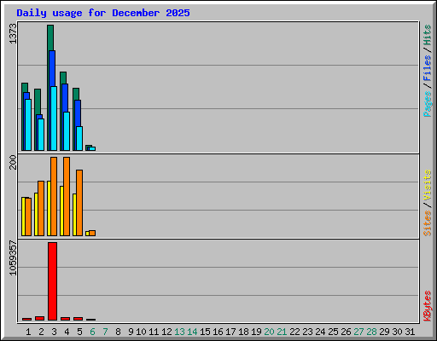Image resolution: width=437 pixels, height=341 pixels.
Task: Select the orange visits bar for day 2
Action: [41, 208]
